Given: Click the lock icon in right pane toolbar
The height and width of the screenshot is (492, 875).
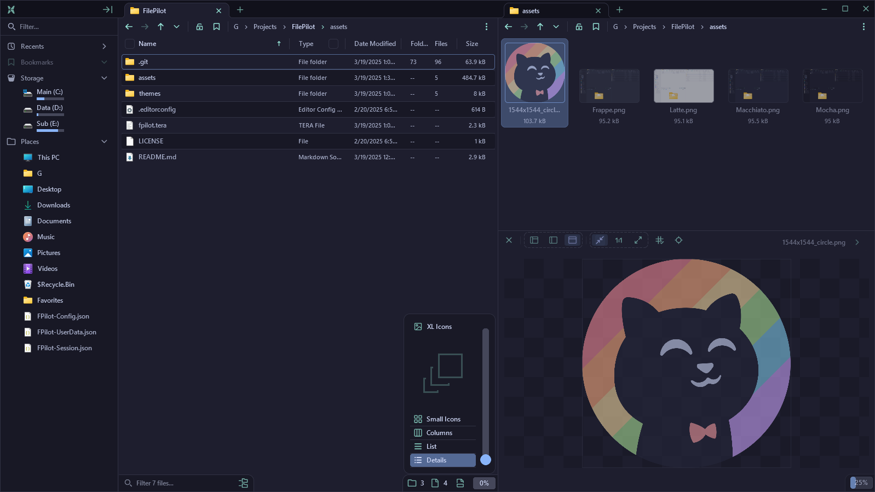Looking at the screenshot, I should click(579, 27).
